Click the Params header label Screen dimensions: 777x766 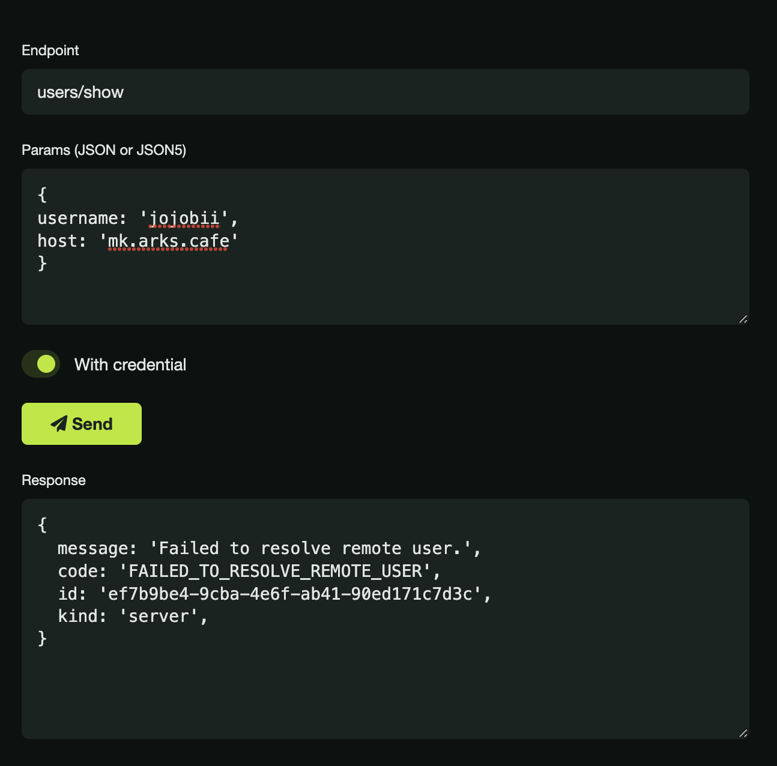click(104, 150)
